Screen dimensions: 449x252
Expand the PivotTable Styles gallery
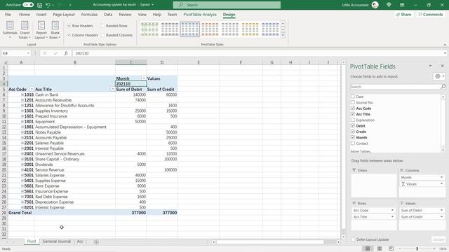(x=283, y=35)
